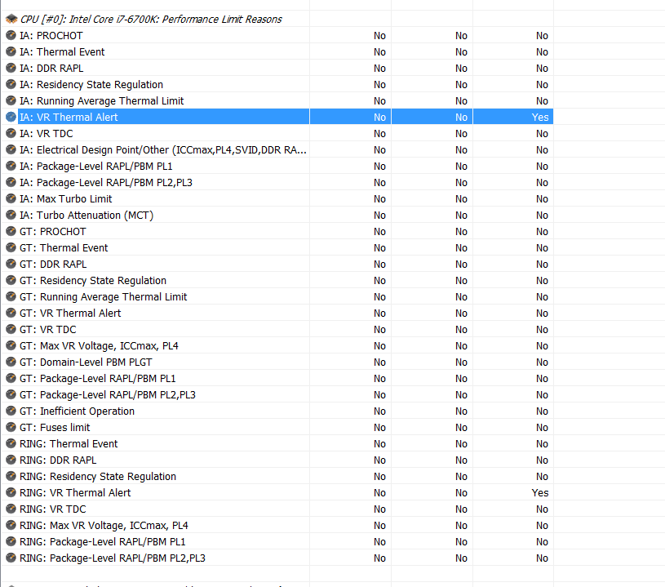
Task: Click the icon next to IA: Thermal Event
Action: pyautogui.click(x=11, y=51)
